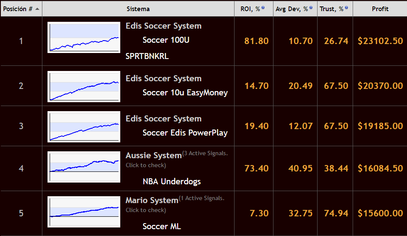The width and height of the screenshot is (407, 236).
Task: Sort by Avg Dev, % column header
Action: click(295, 9)
